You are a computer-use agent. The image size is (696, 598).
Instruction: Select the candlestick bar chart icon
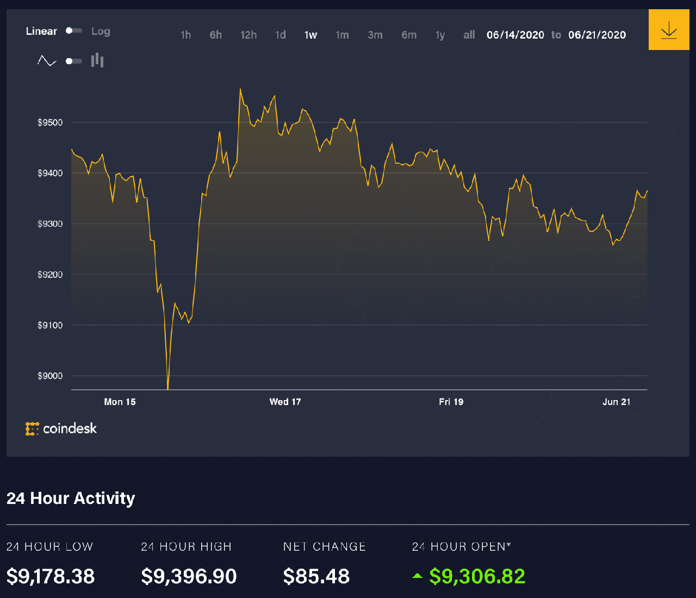click(97, 60)
